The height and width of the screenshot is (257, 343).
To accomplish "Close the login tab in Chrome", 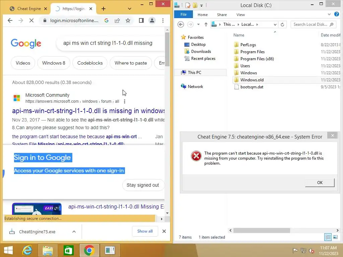I will 91,9.
